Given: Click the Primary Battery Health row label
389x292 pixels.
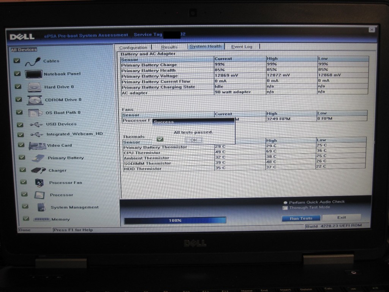Looking at the screenshot, I should point(149,70).
